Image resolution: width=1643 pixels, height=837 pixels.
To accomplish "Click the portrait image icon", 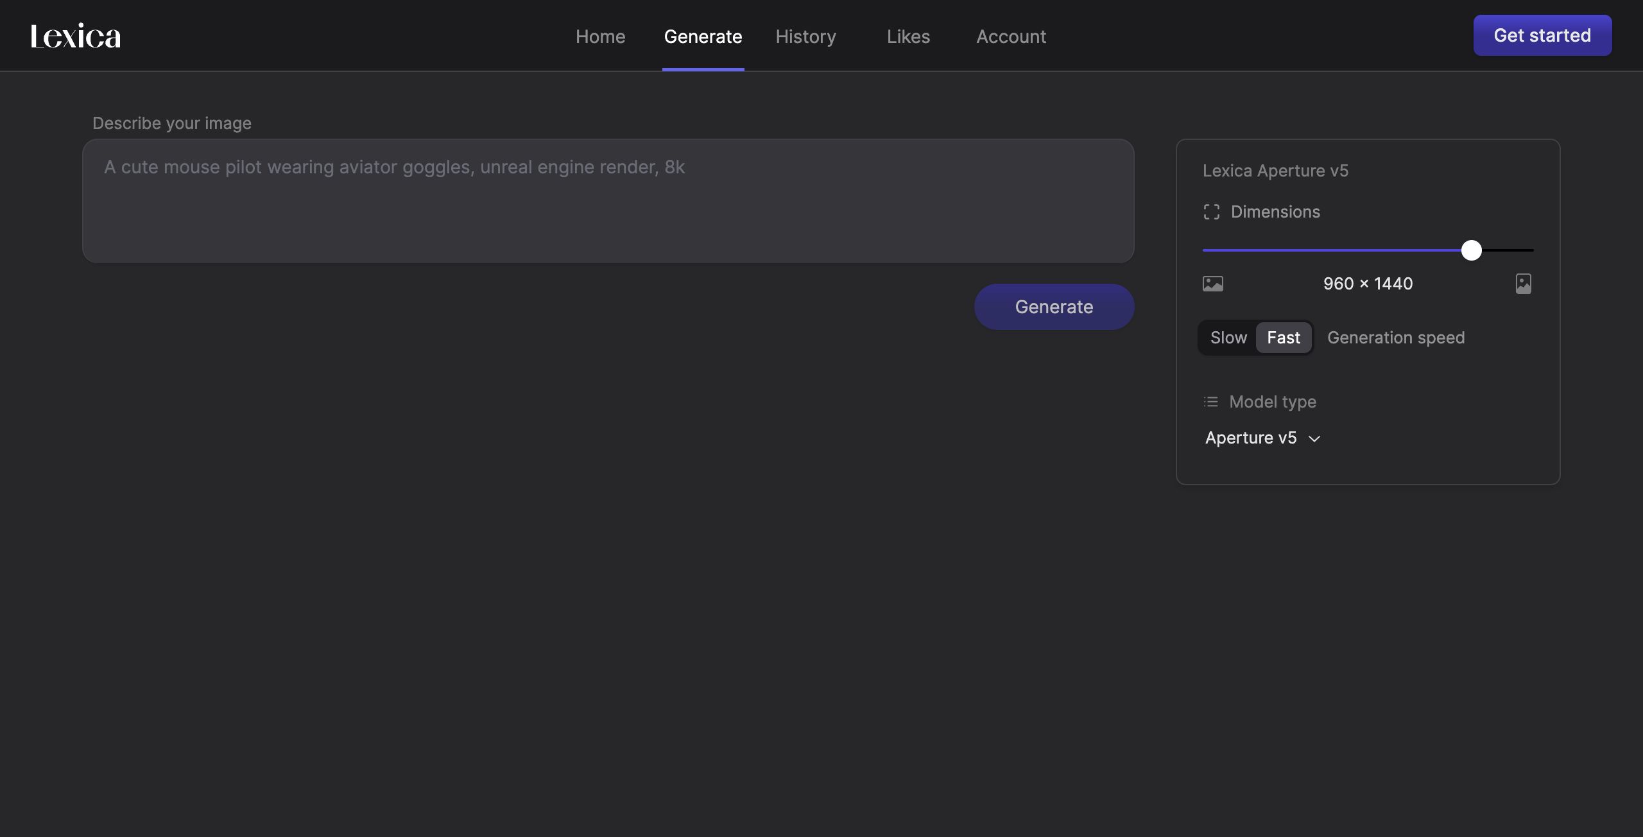I will point(1523,284).
